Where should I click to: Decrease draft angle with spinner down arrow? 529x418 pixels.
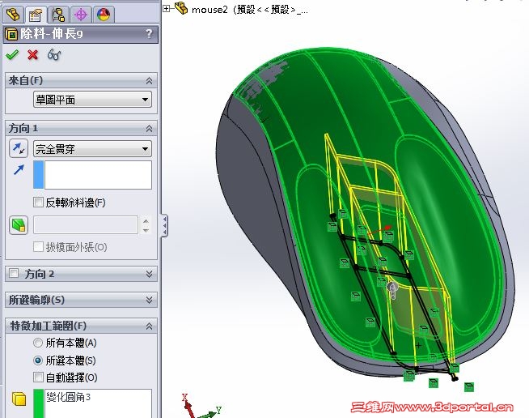(146, 230)
